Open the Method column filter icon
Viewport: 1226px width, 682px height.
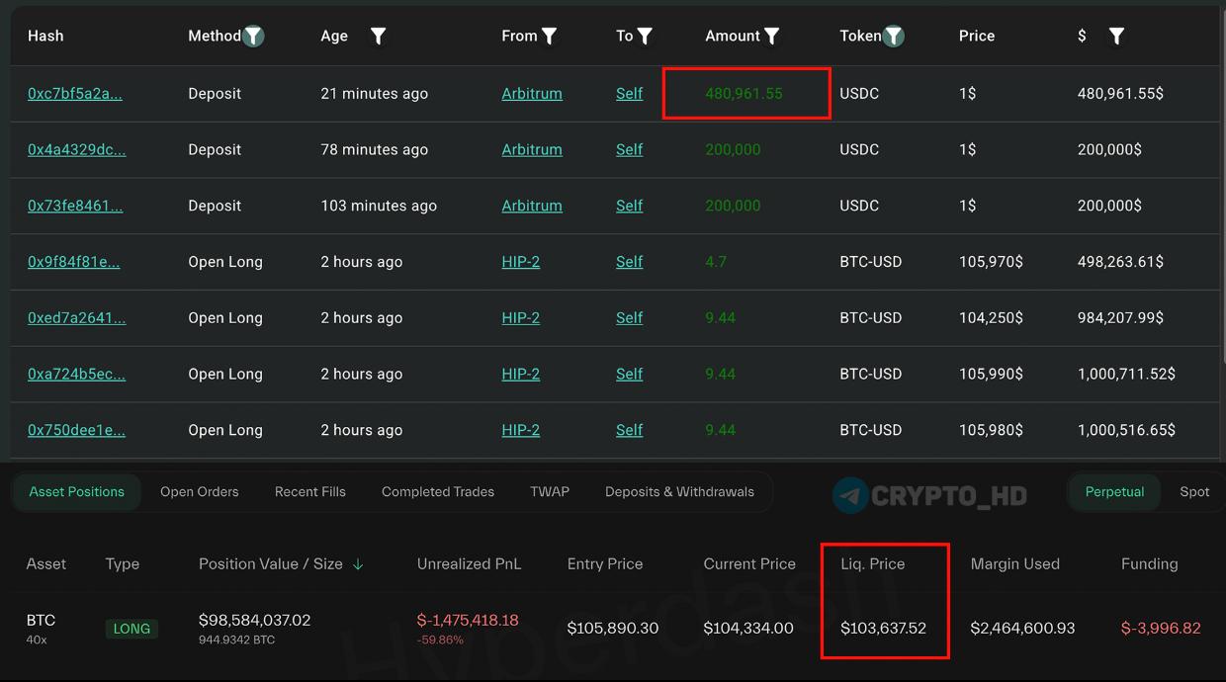click(x=253, y=37)
